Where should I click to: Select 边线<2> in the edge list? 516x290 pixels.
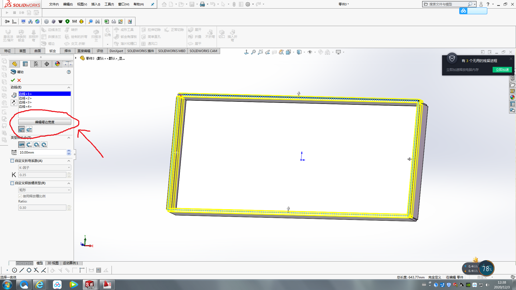coord(25,98)
